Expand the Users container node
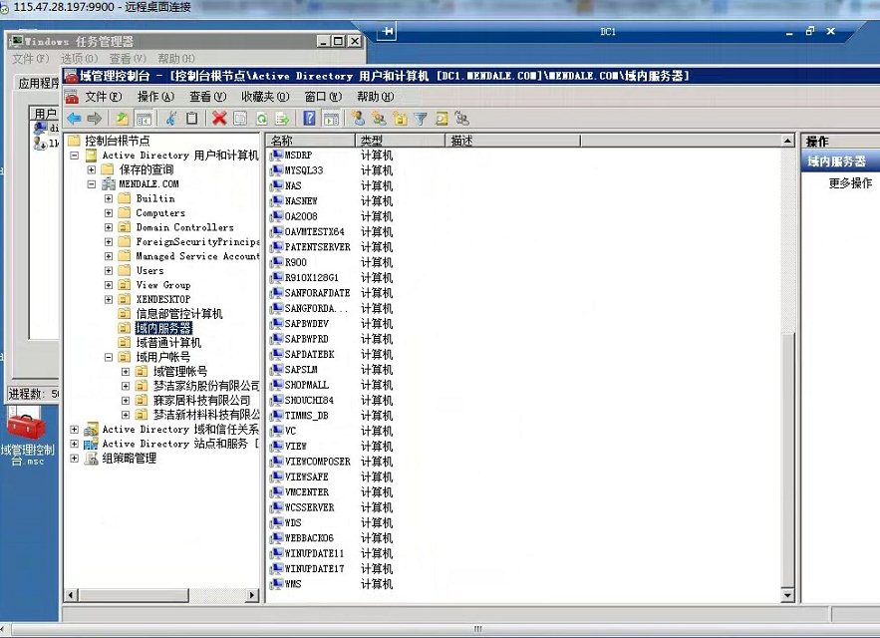 click(109, 271)
